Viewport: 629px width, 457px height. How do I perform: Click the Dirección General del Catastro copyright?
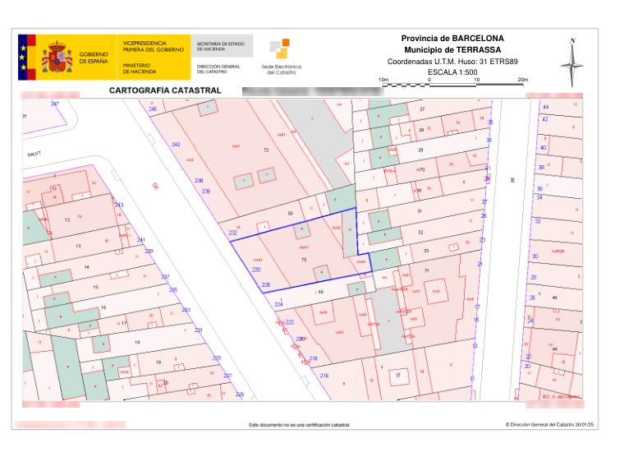549,425
